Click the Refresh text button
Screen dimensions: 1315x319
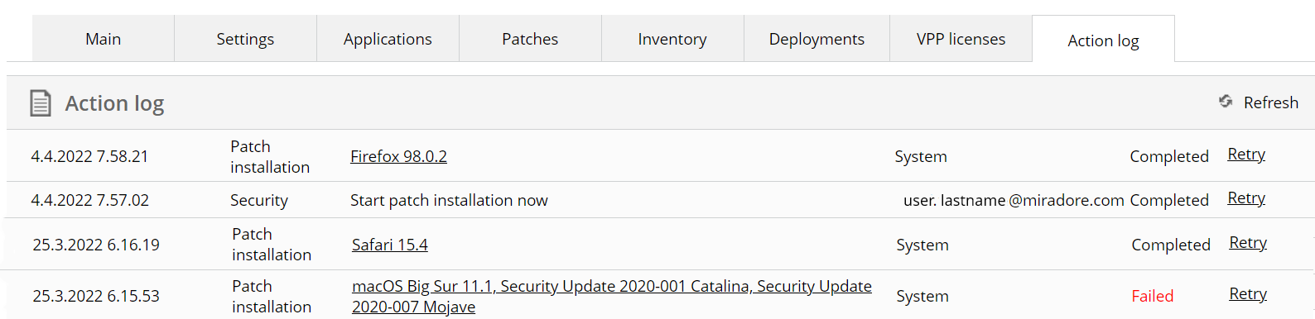[x=1270, y=102]
